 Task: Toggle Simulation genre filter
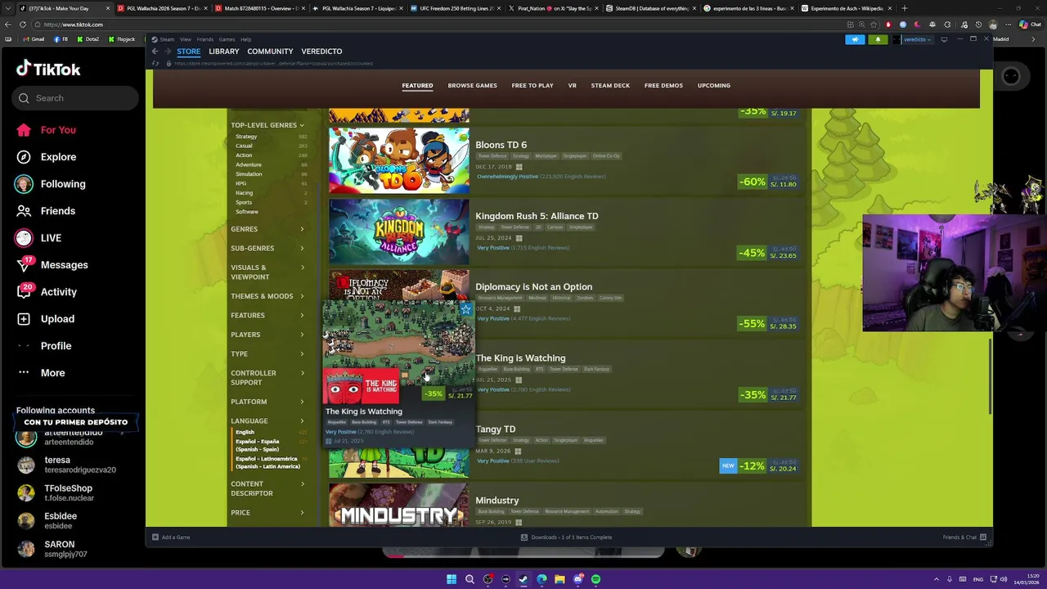[x=249, y=174]
